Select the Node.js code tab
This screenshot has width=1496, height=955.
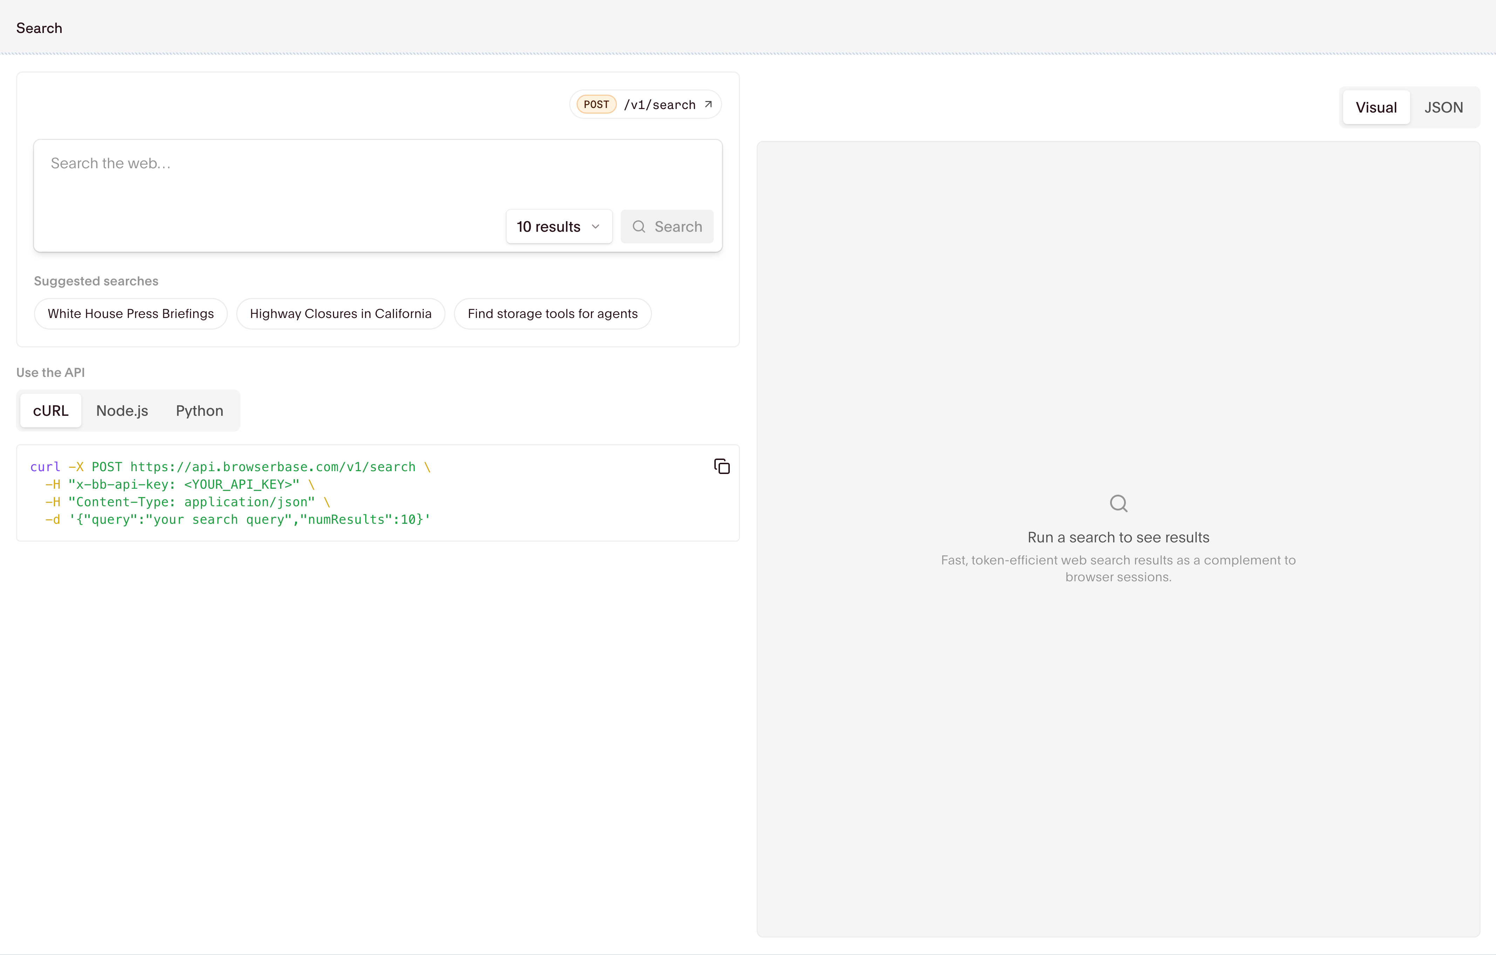(122, 411)
